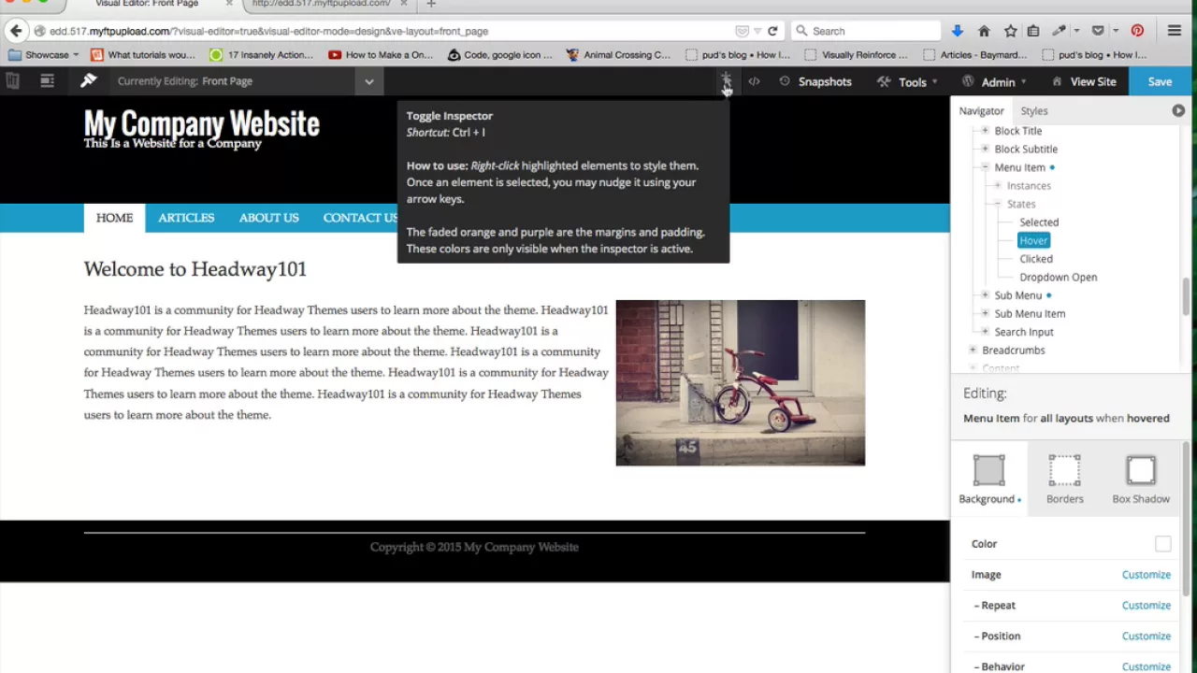Click the tricycle photo on the page
1197x673 pixels.
click(740, 382)
